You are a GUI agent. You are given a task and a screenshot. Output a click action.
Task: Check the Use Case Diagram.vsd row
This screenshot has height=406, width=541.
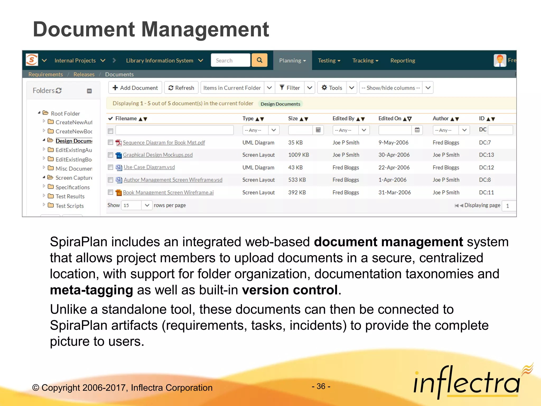[110, 167]
